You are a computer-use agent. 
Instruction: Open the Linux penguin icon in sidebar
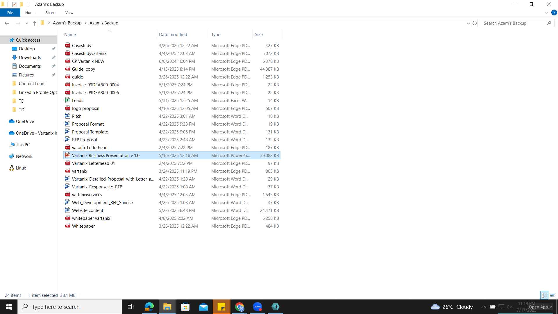click(x=12, y=168)
